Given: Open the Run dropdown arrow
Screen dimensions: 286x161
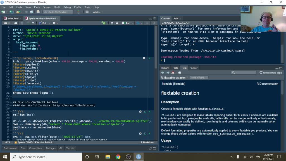Looking at the screenshot, I should 132,23.
